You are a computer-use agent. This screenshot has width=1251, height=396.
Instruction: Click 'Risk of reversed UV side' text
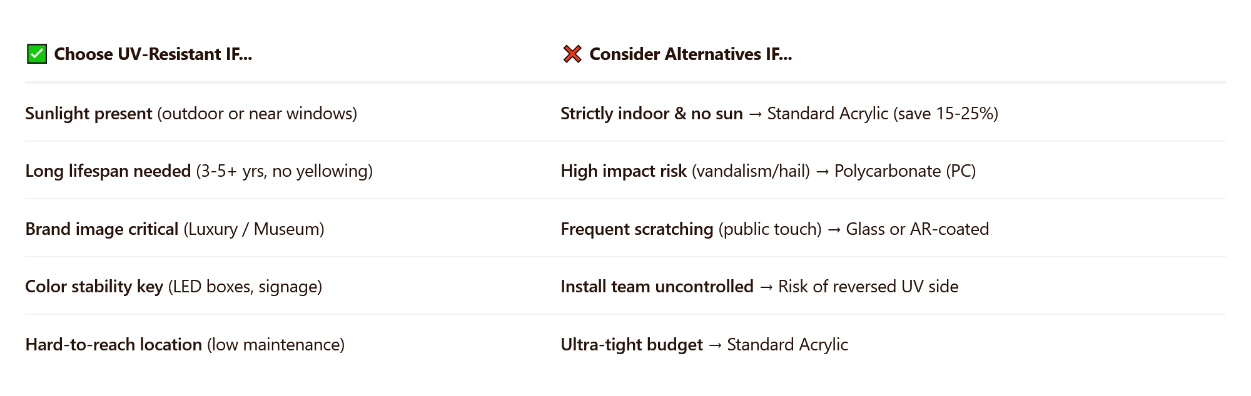pos(868,287)
